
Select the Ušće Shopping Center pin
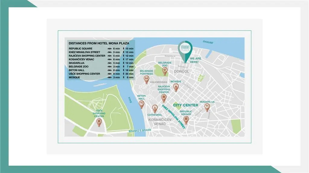coord(99,122)
